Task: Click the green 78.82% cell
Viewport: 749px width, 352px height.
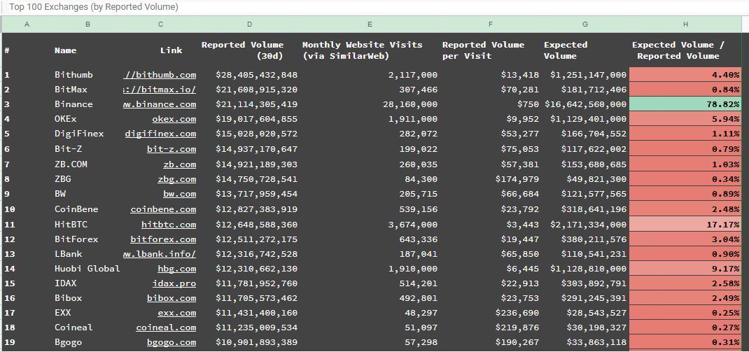Action: (x=685, y=104)
